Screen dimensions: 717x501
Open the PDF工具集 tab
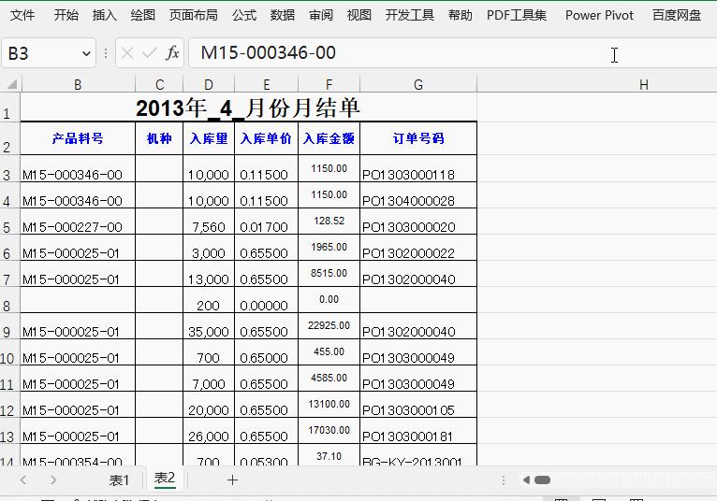pyautogui.click(x=517, y=15)
